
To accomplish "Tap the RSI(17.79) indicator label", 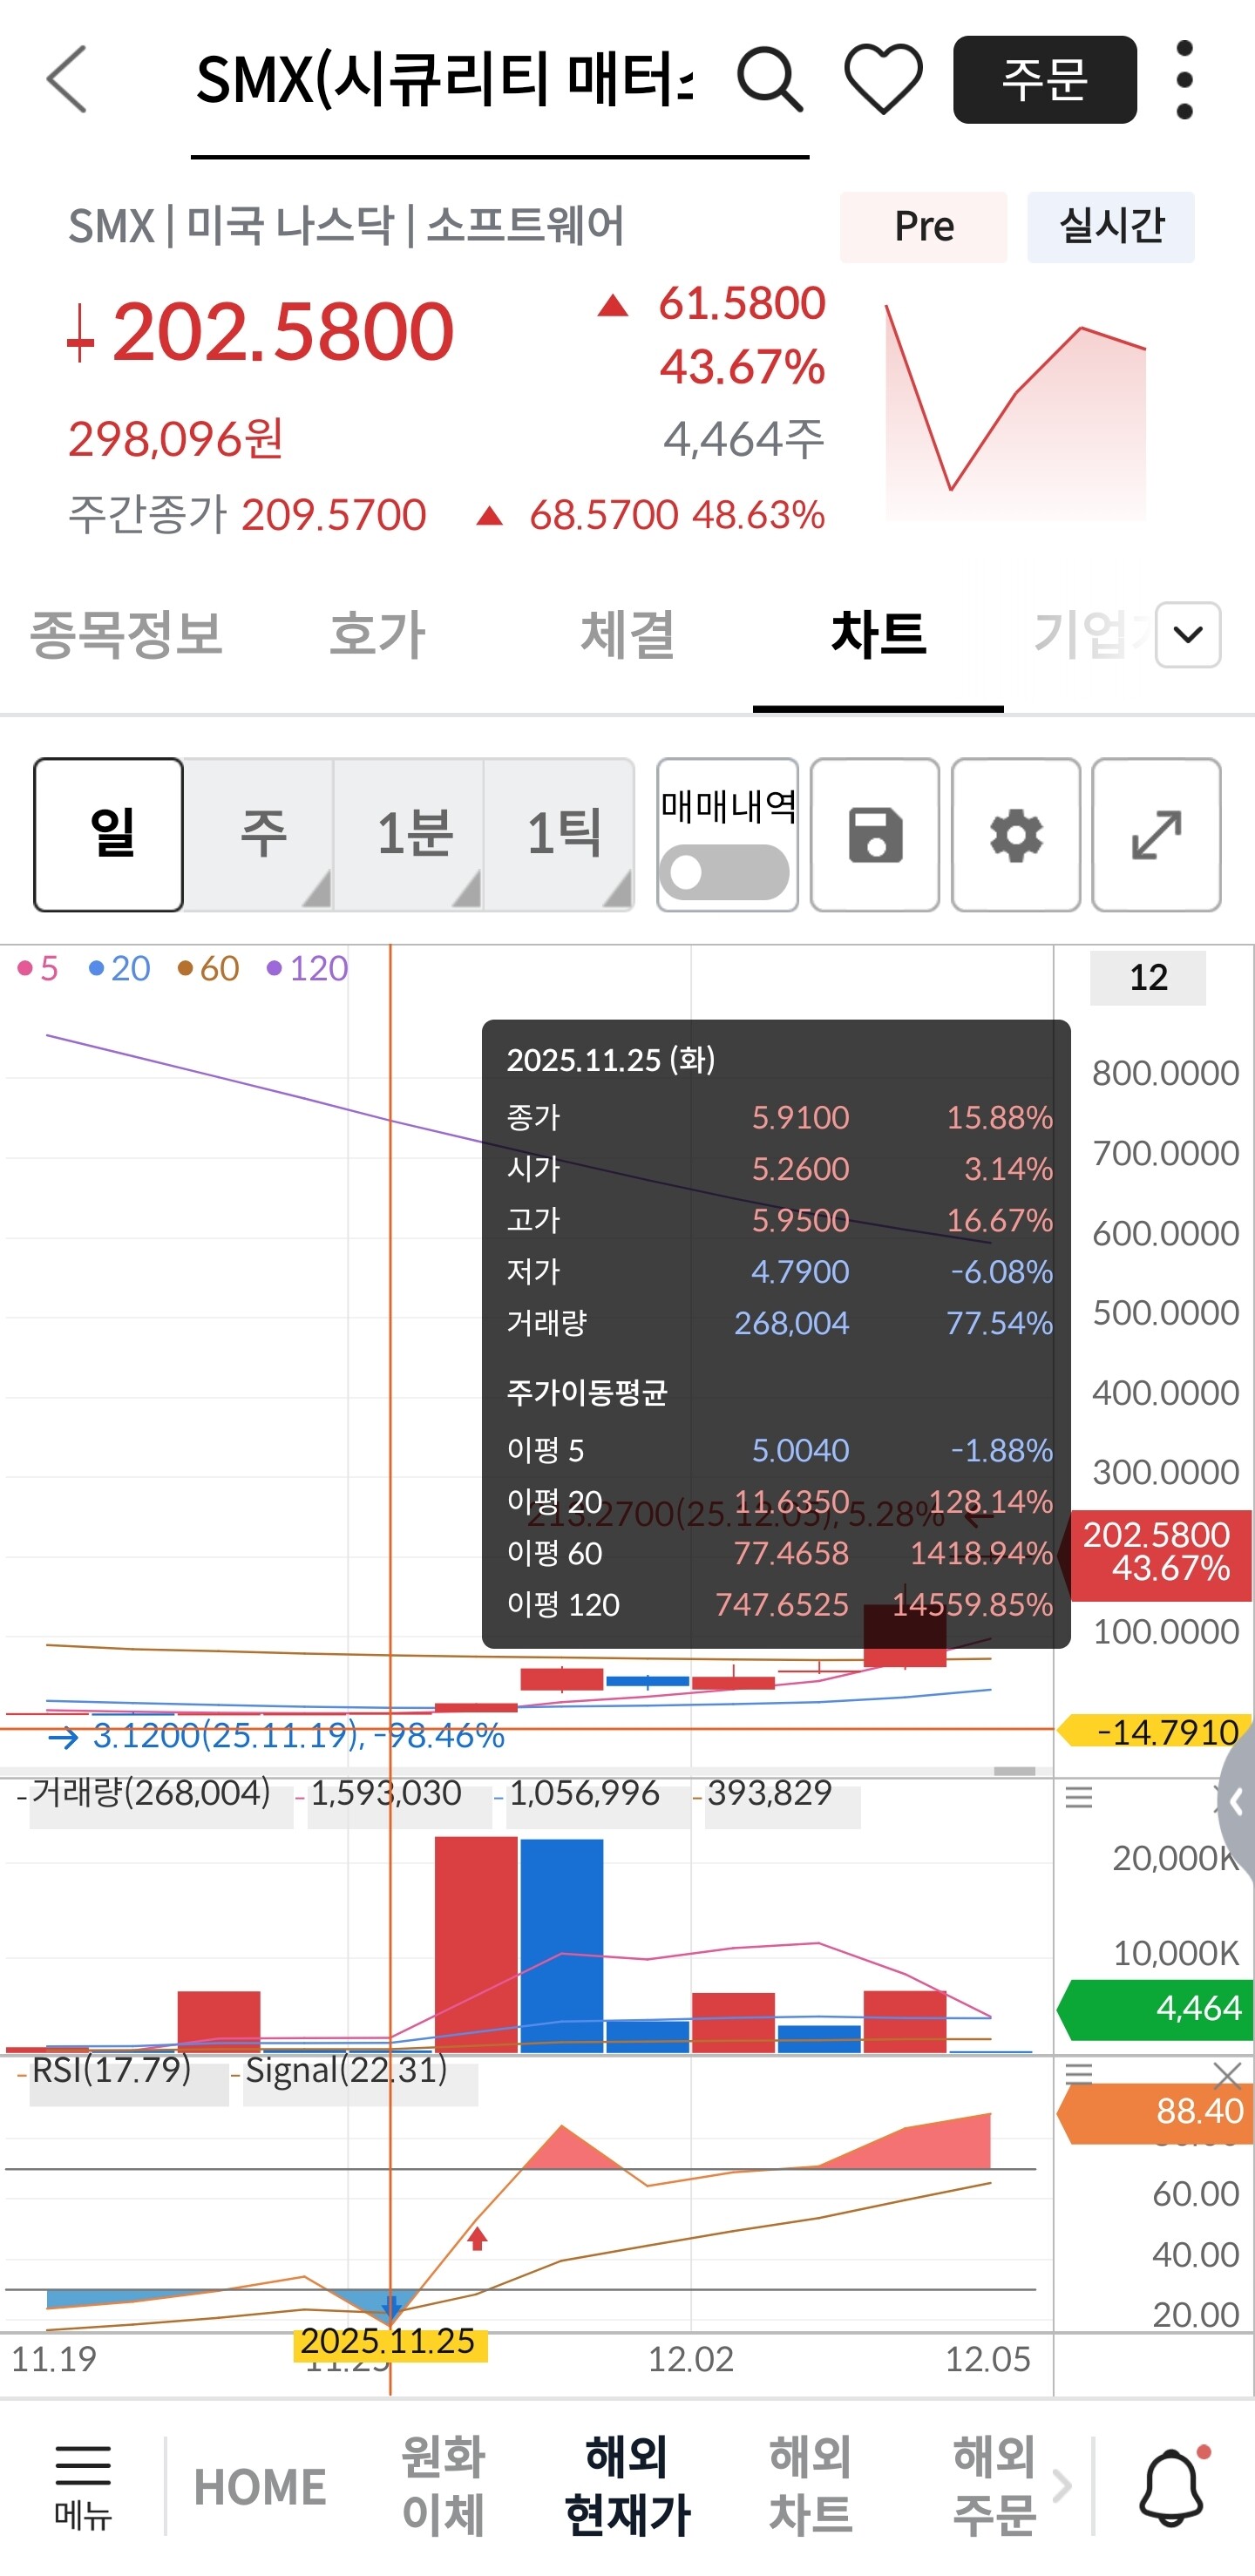I will click(x=111, y=2070).
